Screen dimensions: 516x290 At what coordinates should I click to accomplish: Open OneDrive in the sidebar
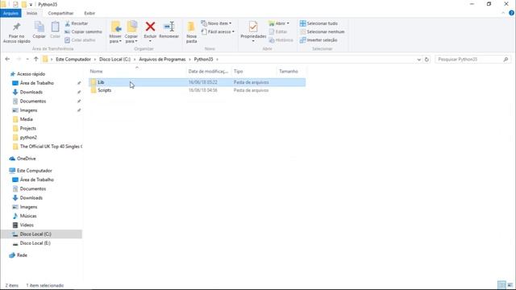26,159
